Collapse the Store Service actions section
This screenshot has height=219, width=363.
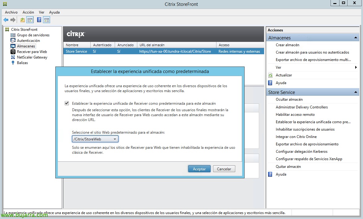[356, 92]
